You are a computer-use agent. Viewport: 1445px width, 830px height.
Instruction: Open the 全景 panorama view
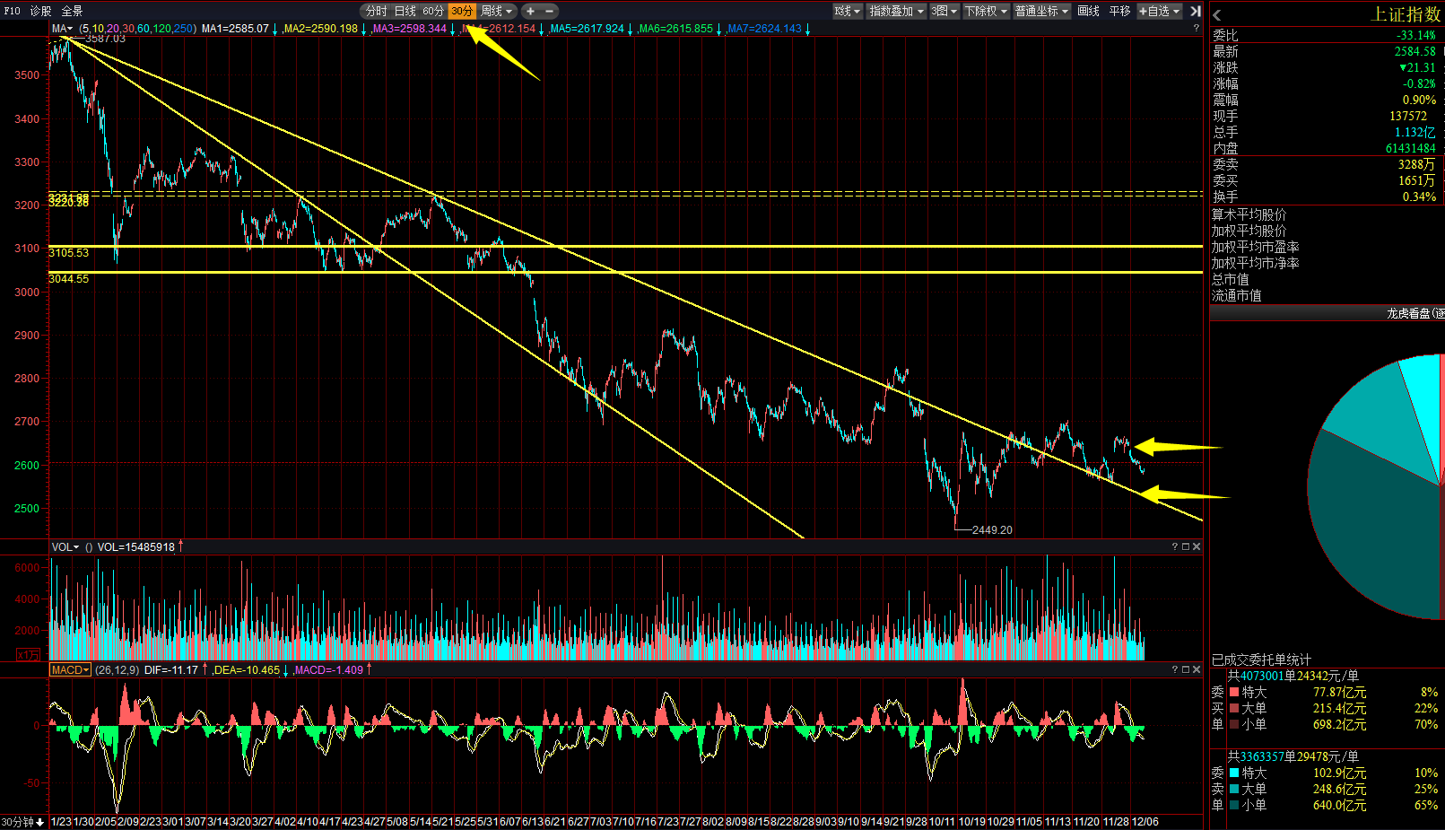[x=72, y=11]
